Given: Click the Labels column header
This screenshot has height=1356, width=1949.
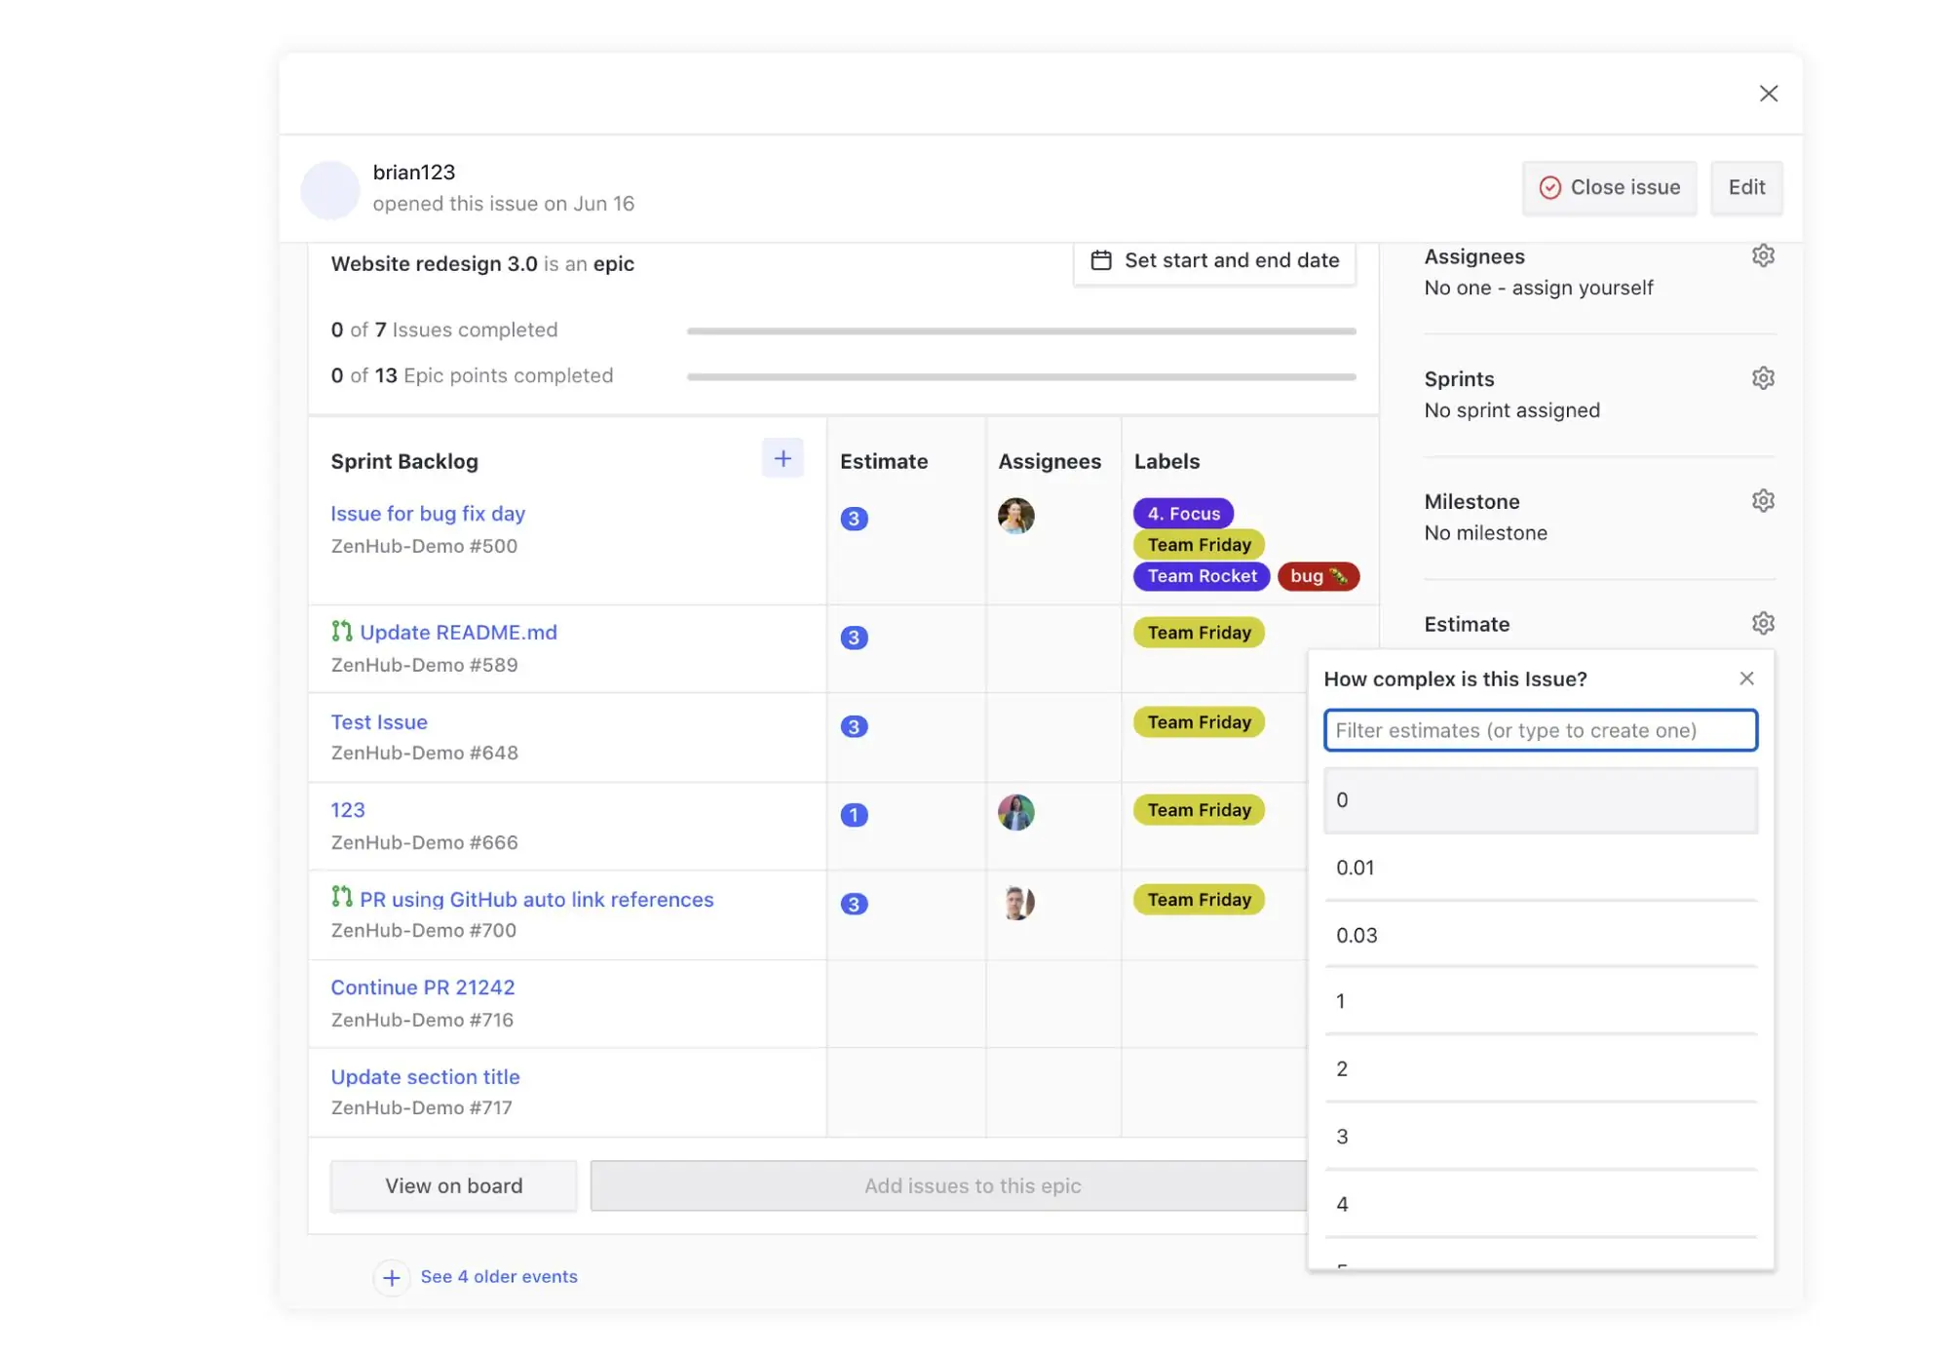Looking at the screenshot, I should [x=1166, y=461].
